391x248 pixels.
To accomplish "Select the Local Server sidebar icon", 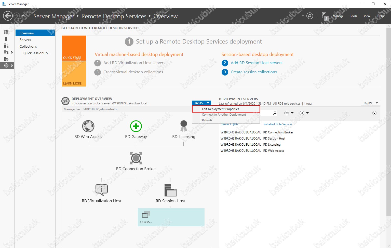I will pos(6,39).
